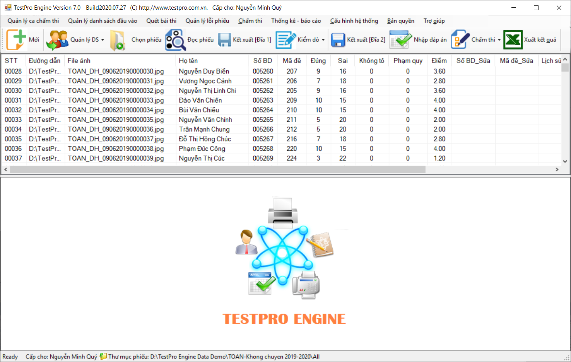This screenshot has width=571, height=362.
Task: Click the TestPro Engine logo image
Action: point(285,261)
